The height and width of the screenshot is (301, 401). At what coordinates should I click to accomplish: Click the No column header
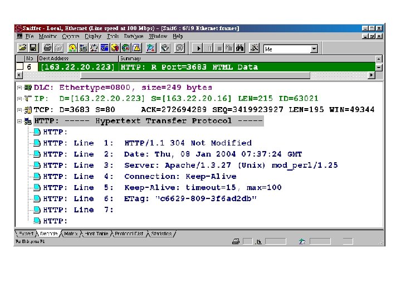pos(31,59)
